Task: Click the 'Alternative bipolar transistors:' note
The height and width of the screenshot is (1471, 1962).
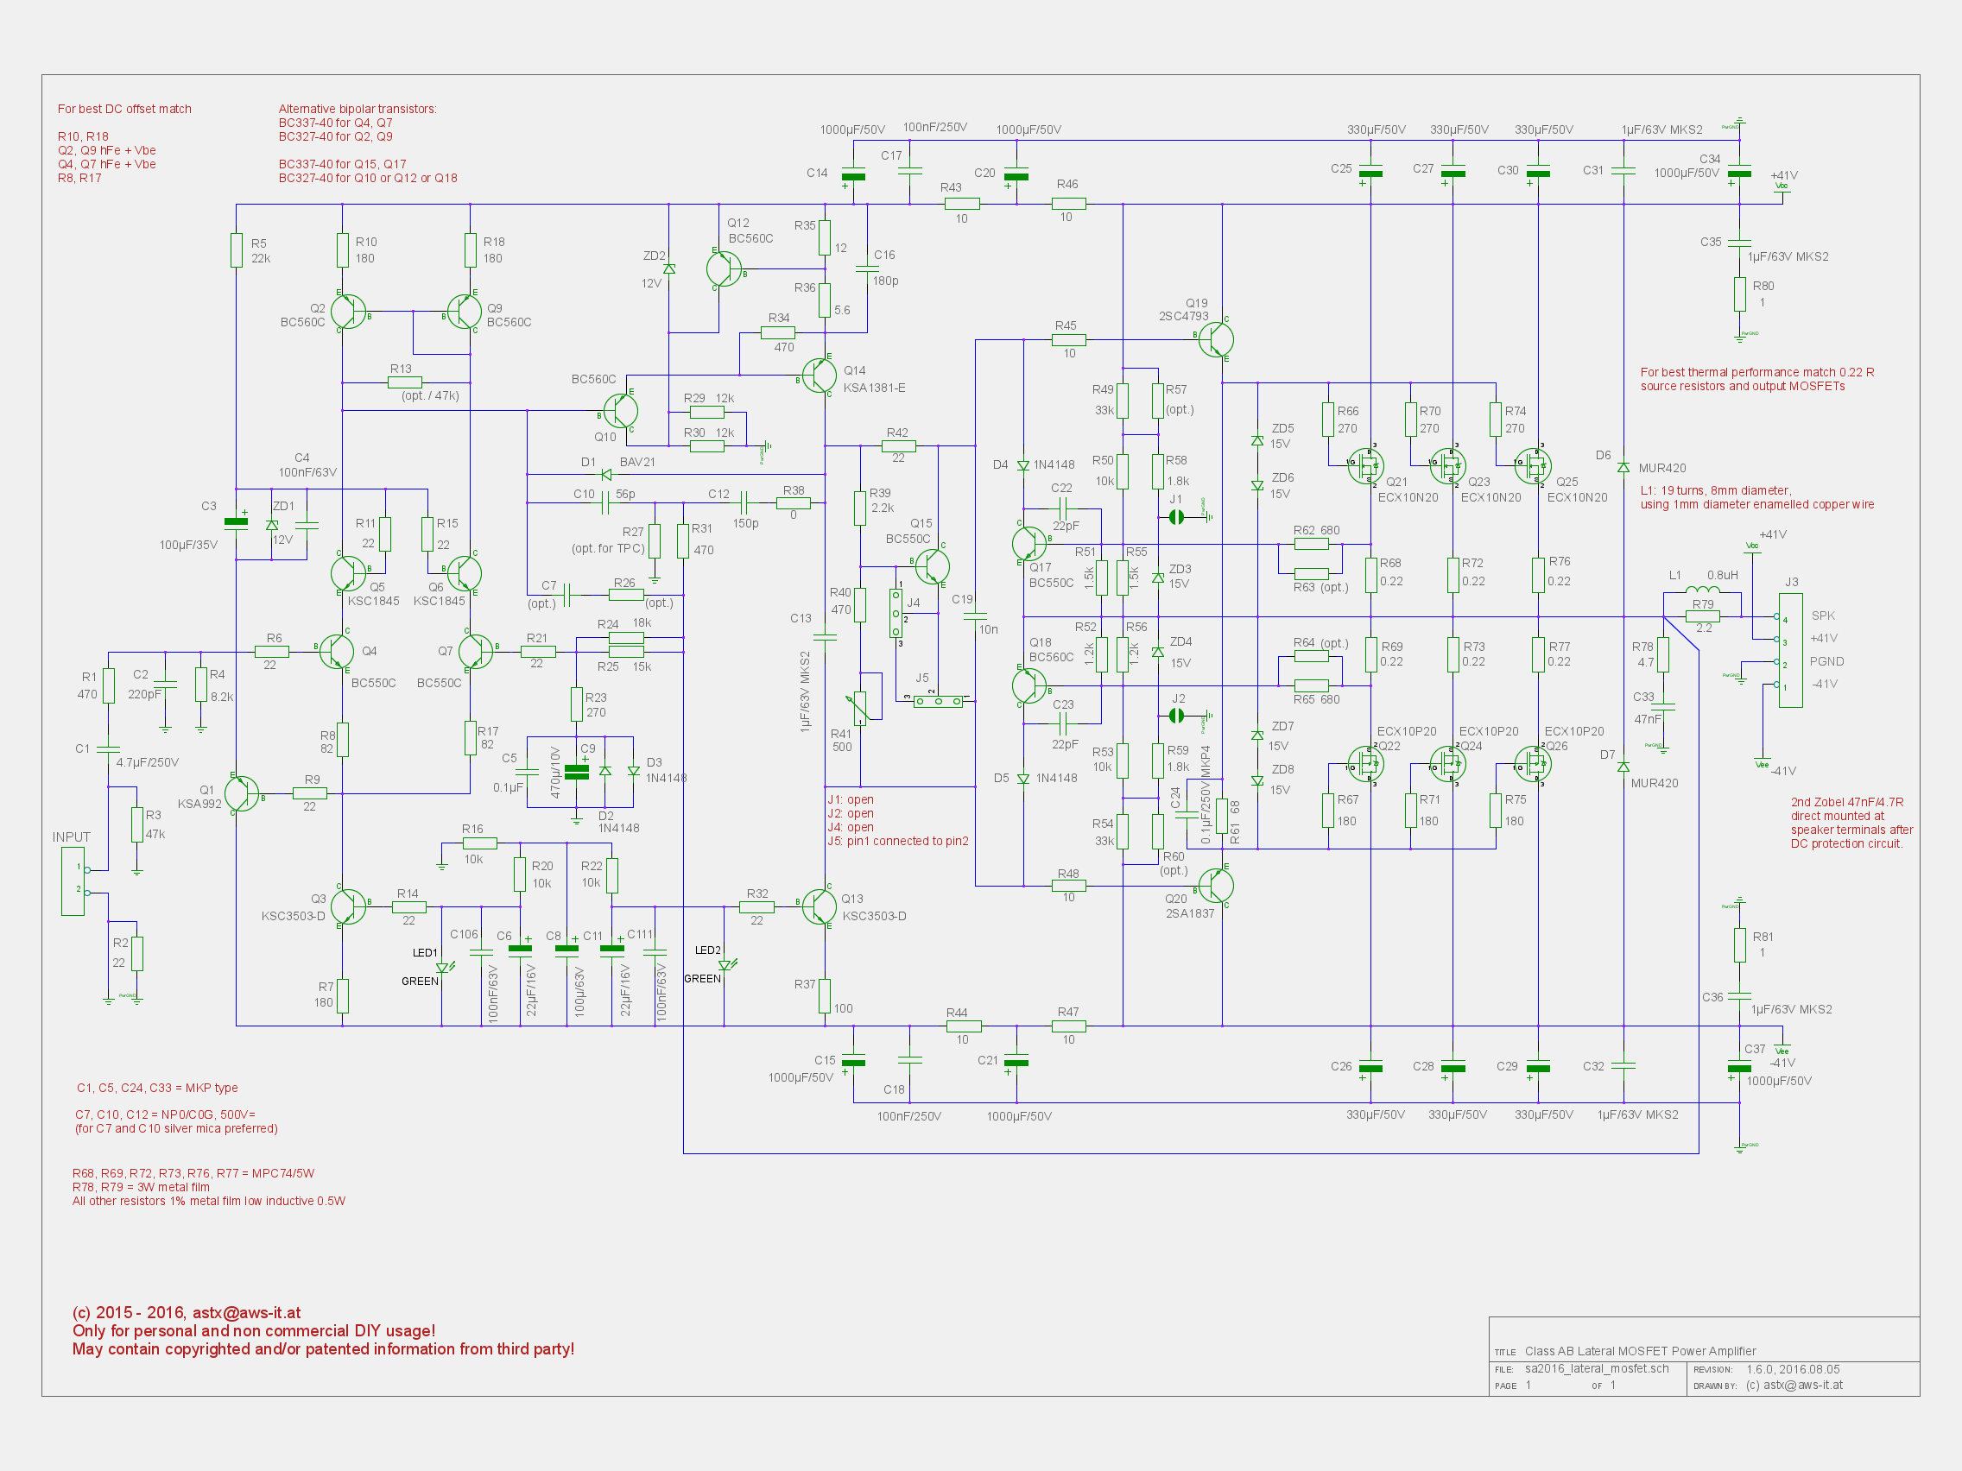Action: coord(358,109)
